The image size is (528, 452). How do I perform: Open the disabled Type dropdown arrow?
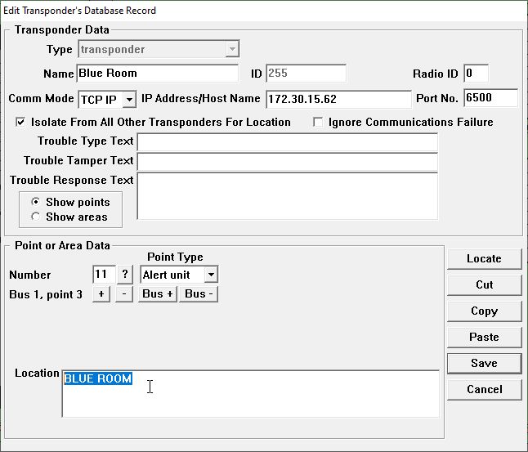(231, 50)
